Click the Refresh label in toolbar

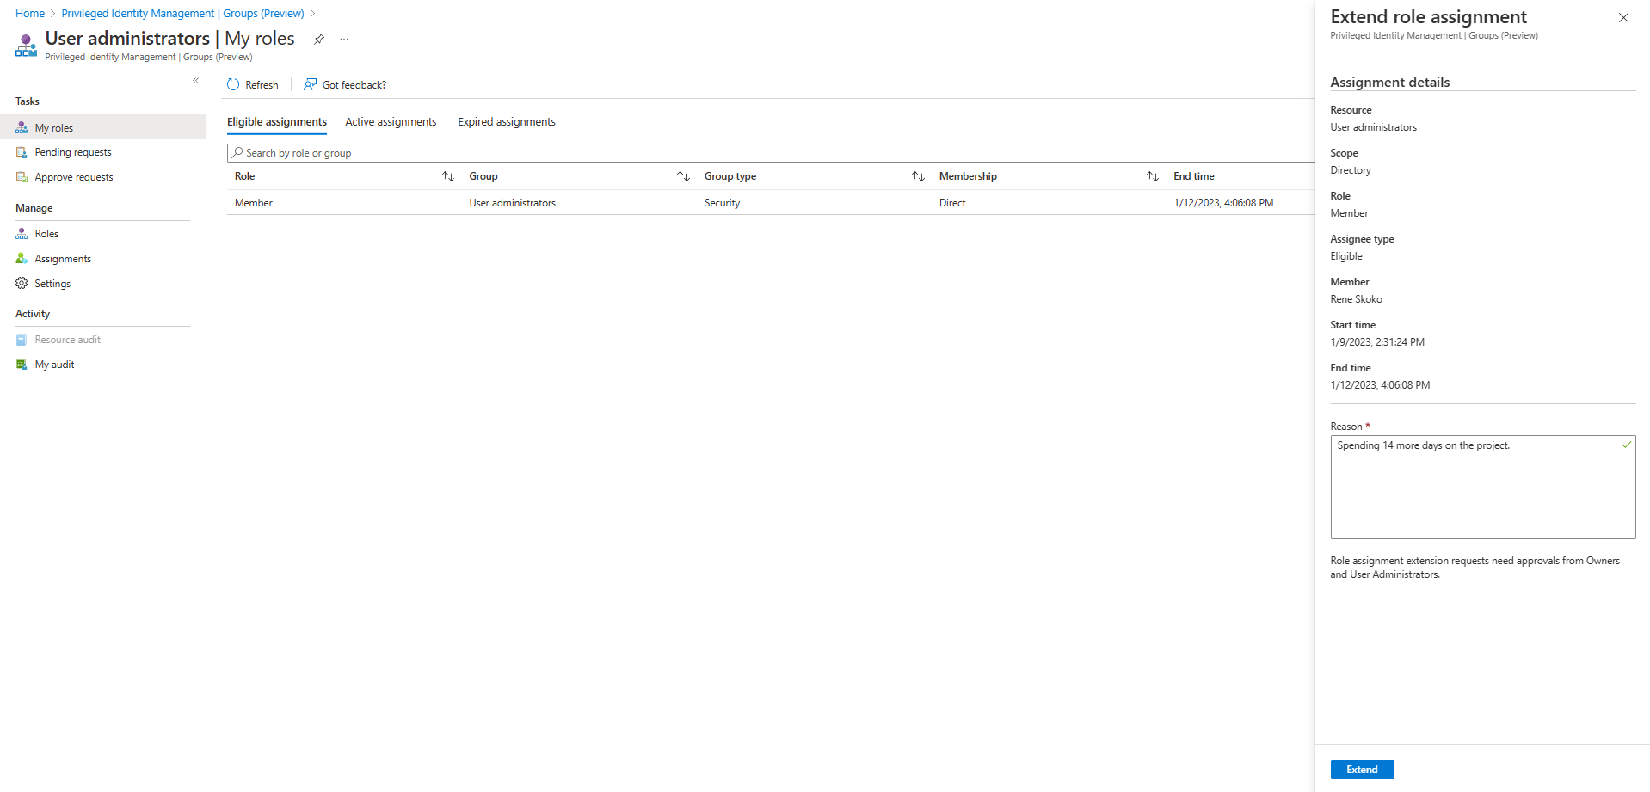point(262,85)
